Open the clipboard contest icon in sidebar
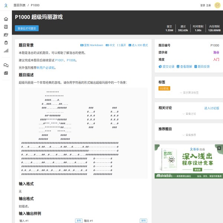This screenshot has width=223, height=223. 6,43
